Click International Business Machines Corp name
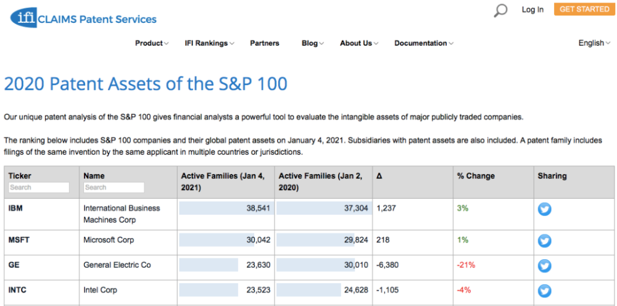The width and height of the screenshot is (617, 306). [x=122, y=214]
